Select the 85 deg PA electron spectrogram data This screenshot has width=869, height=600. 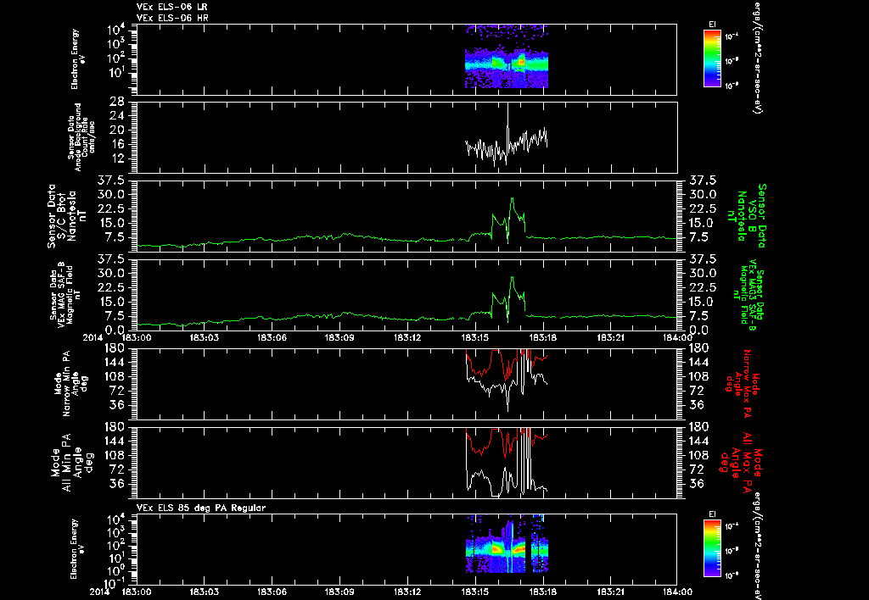(507, 543)
